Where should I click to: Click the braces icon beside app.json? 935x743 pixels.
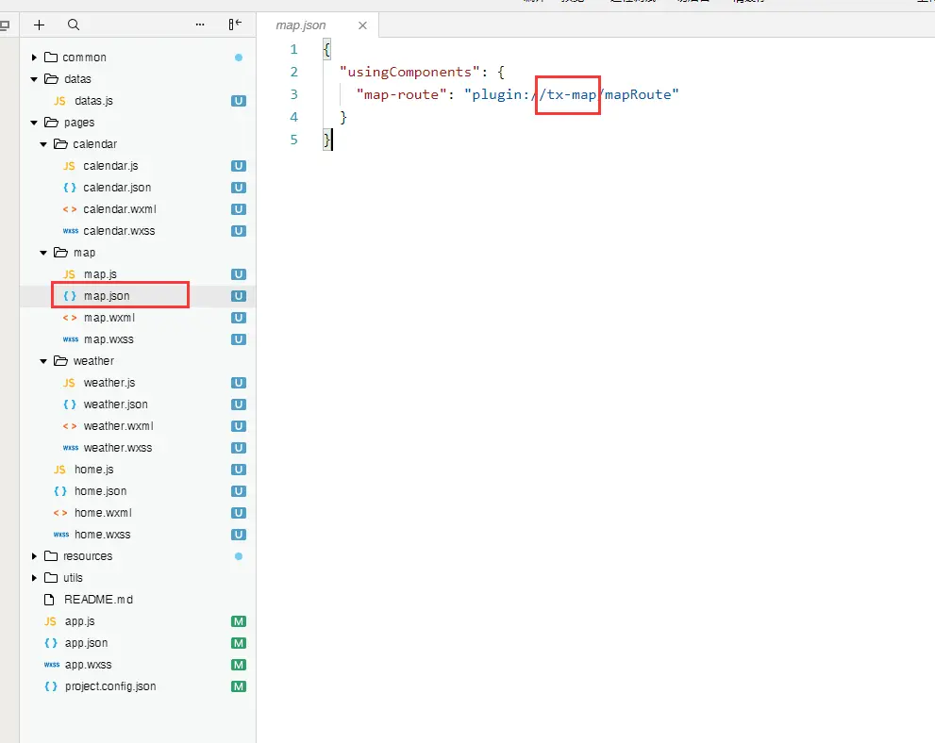pyautogui.click(x=51, y=643)
